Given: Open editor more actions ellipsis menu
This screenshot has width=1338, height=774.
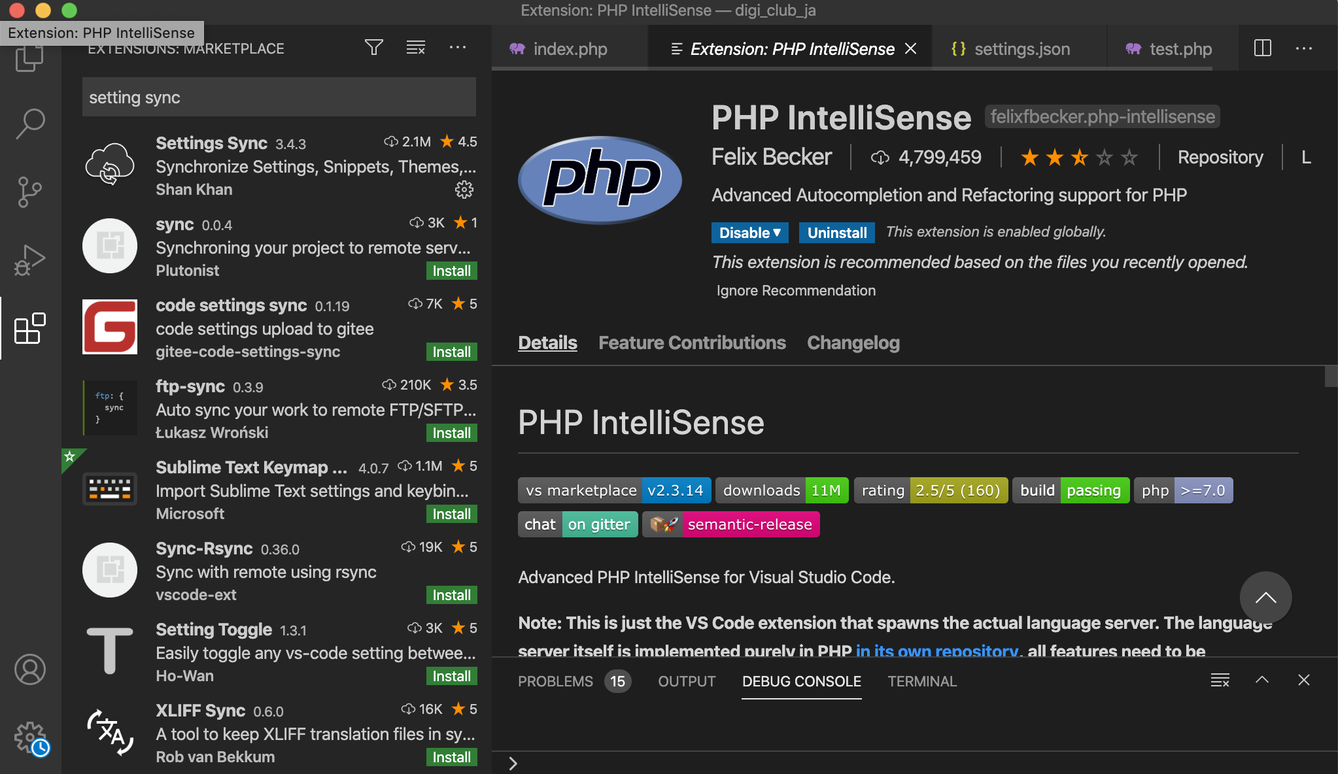Looking at the screenshot, I should pos(1304,48).
